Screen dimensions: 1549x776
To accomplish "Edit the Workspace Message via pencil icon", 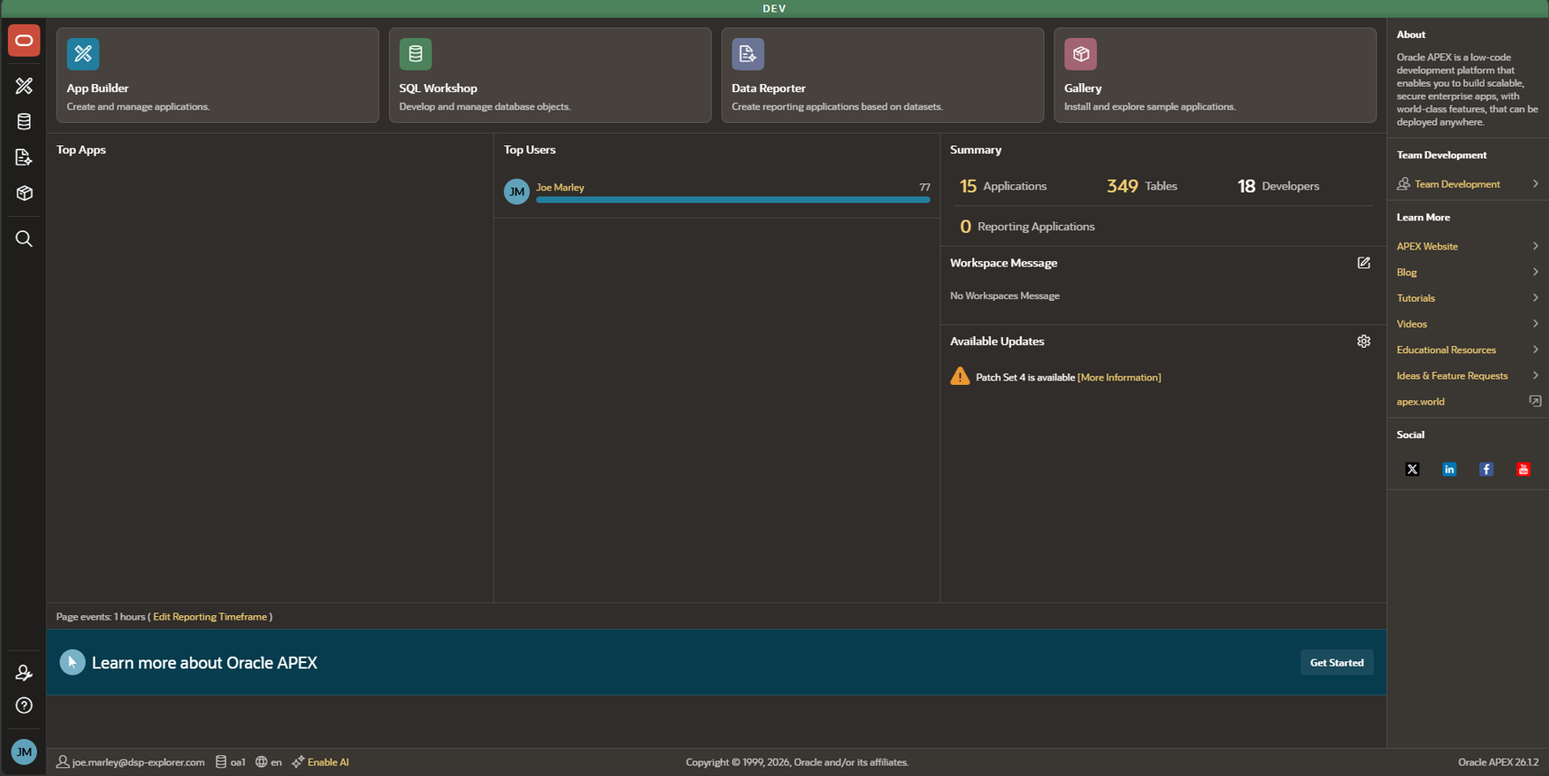I will pyautogui.click(x=1364, y=263).
